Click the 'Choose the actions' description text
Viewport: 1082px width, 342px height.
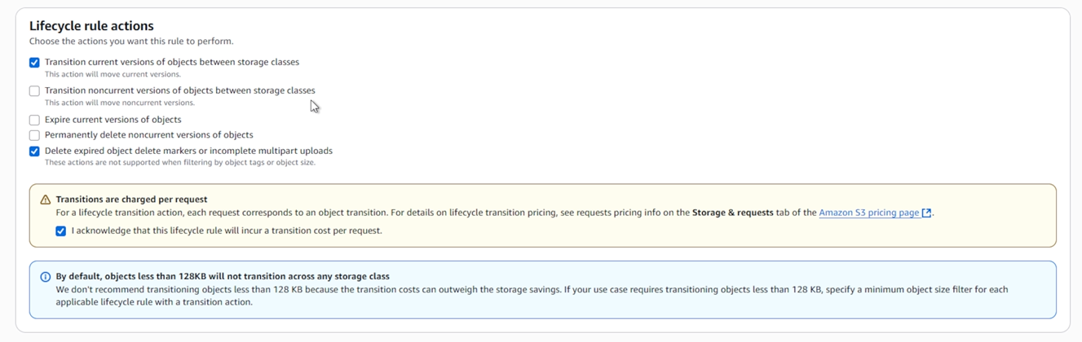tap(130, 42)
